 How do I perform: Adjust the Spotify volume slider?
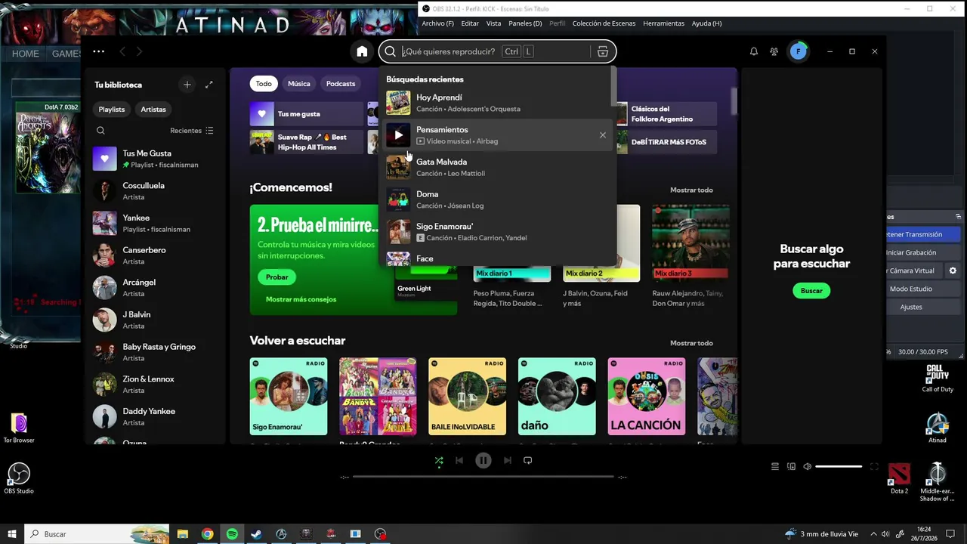tap(839, 467)
